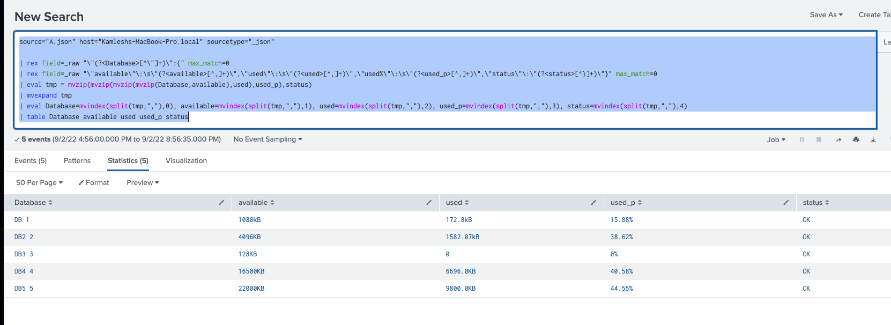Viewport: 891px width, 325px height.
Task: Open the Job dropdown menu
Action: click(x=776, y=140)
